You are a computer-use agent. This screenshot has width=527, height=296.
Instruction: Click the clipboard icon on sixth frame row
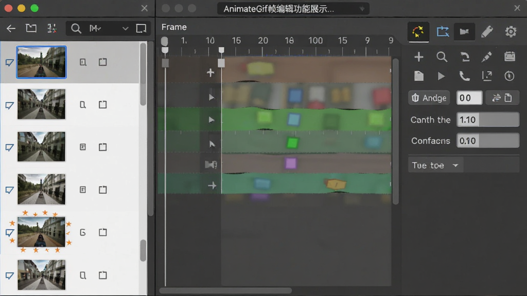103,275
